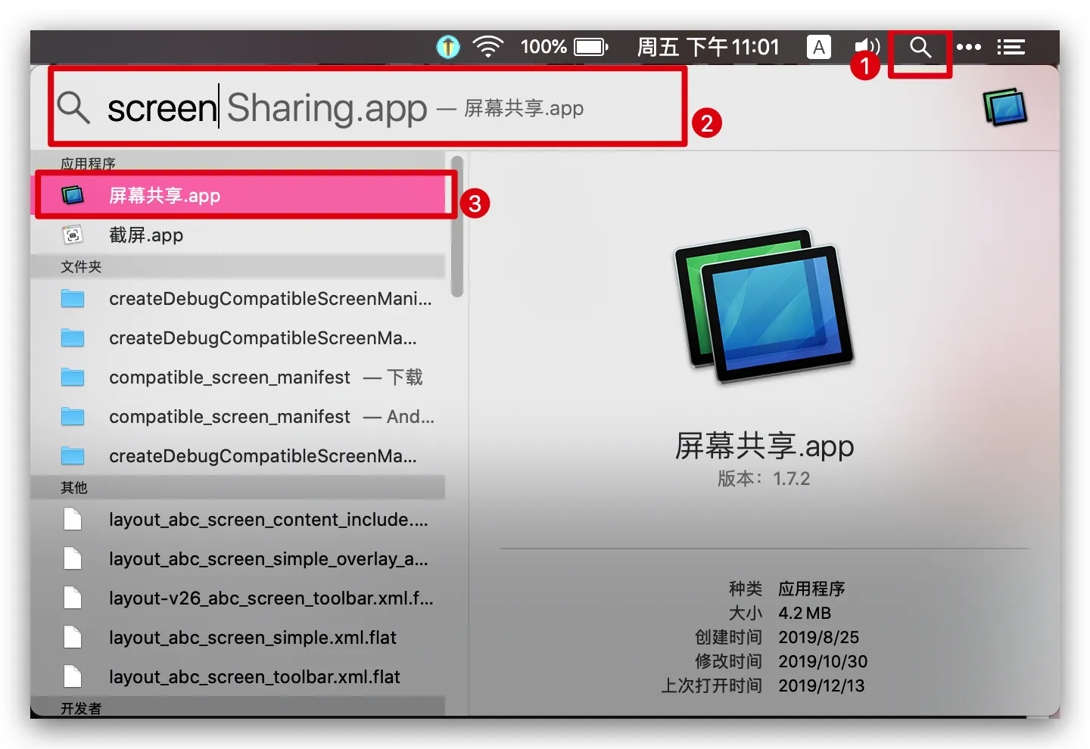This screenshot has height=749, width=1090.
Task: Open the Wi-Fi status menu
Action: coord(488,47)
